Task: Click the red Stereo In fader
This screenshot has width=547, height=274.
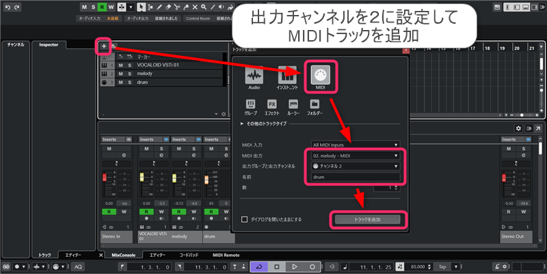Action: click(x=105, y=178)
